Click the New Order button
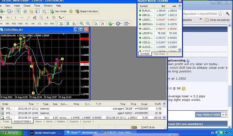Viewport: 233px width, 136px height. click(59, 11)
